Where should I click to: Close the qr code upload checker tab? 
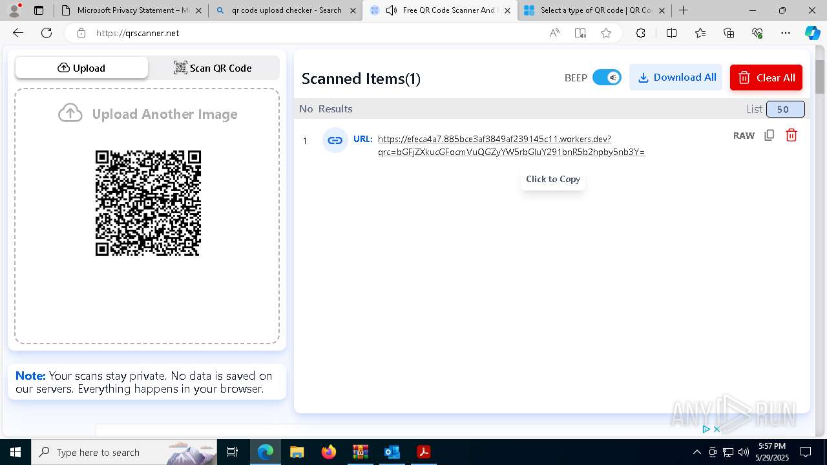353,10
